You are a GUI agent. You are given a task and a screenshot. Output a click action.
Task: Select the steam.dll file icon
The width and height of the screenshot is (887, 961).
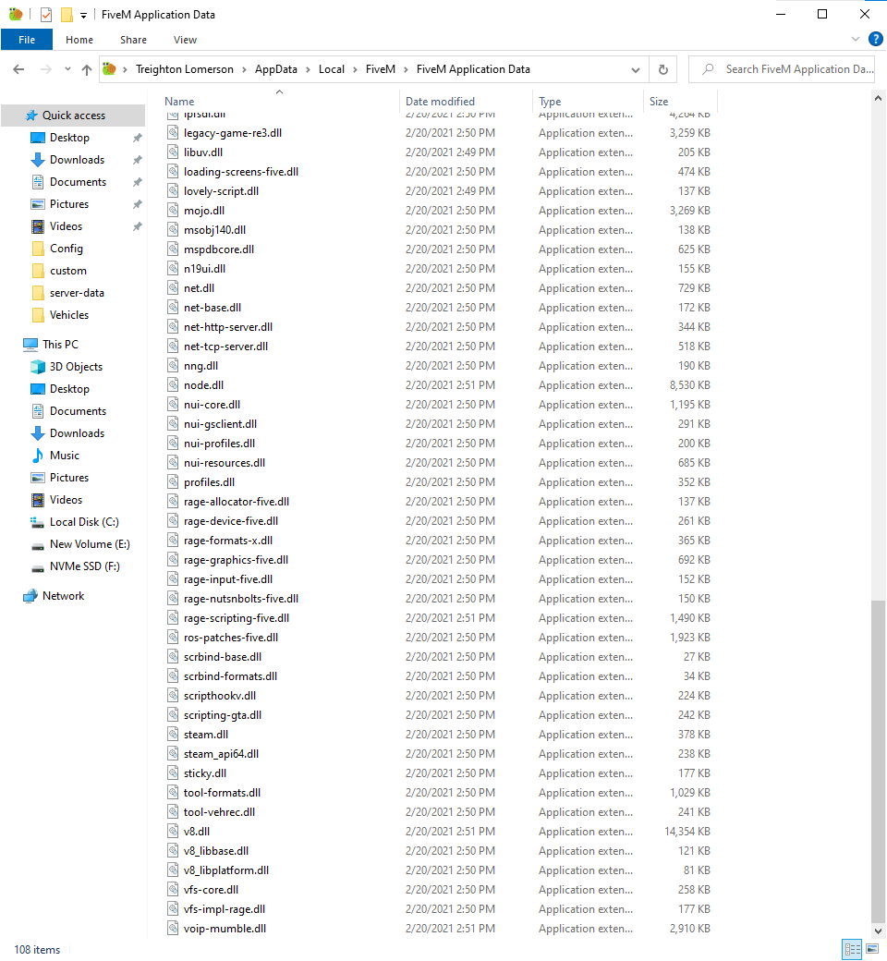click(173, 735)
